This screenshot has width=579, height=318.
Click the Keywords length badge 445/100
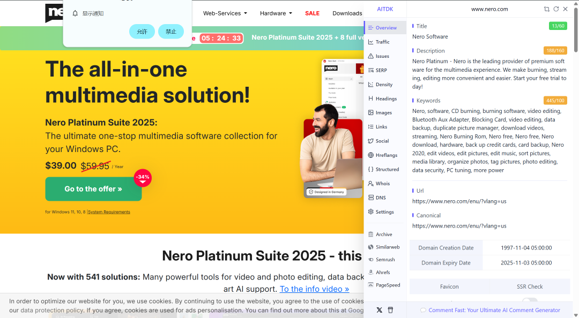[x=555, y=100]
